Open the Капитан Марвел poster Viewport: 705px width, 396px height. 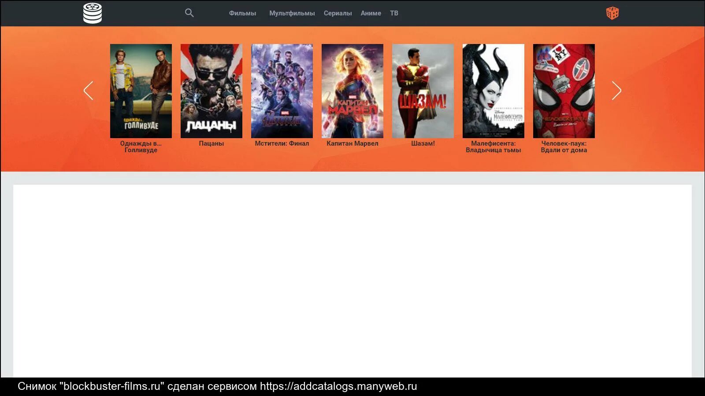(352, 91)
